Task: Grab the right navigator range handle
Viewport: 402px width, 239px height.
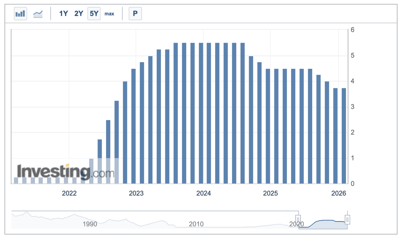Action: (x=347, y=219)
